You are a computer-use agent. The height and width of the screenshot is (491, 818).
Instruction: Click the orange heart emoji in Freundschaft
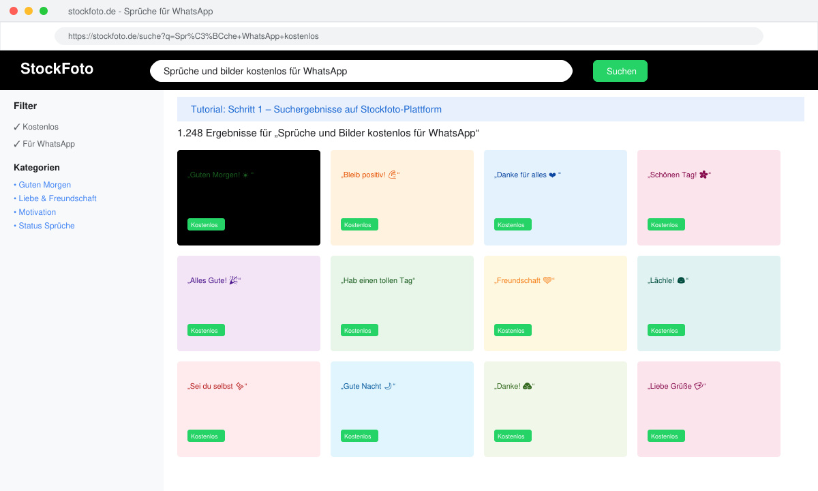pyautogui.click(x=547, y=280)
